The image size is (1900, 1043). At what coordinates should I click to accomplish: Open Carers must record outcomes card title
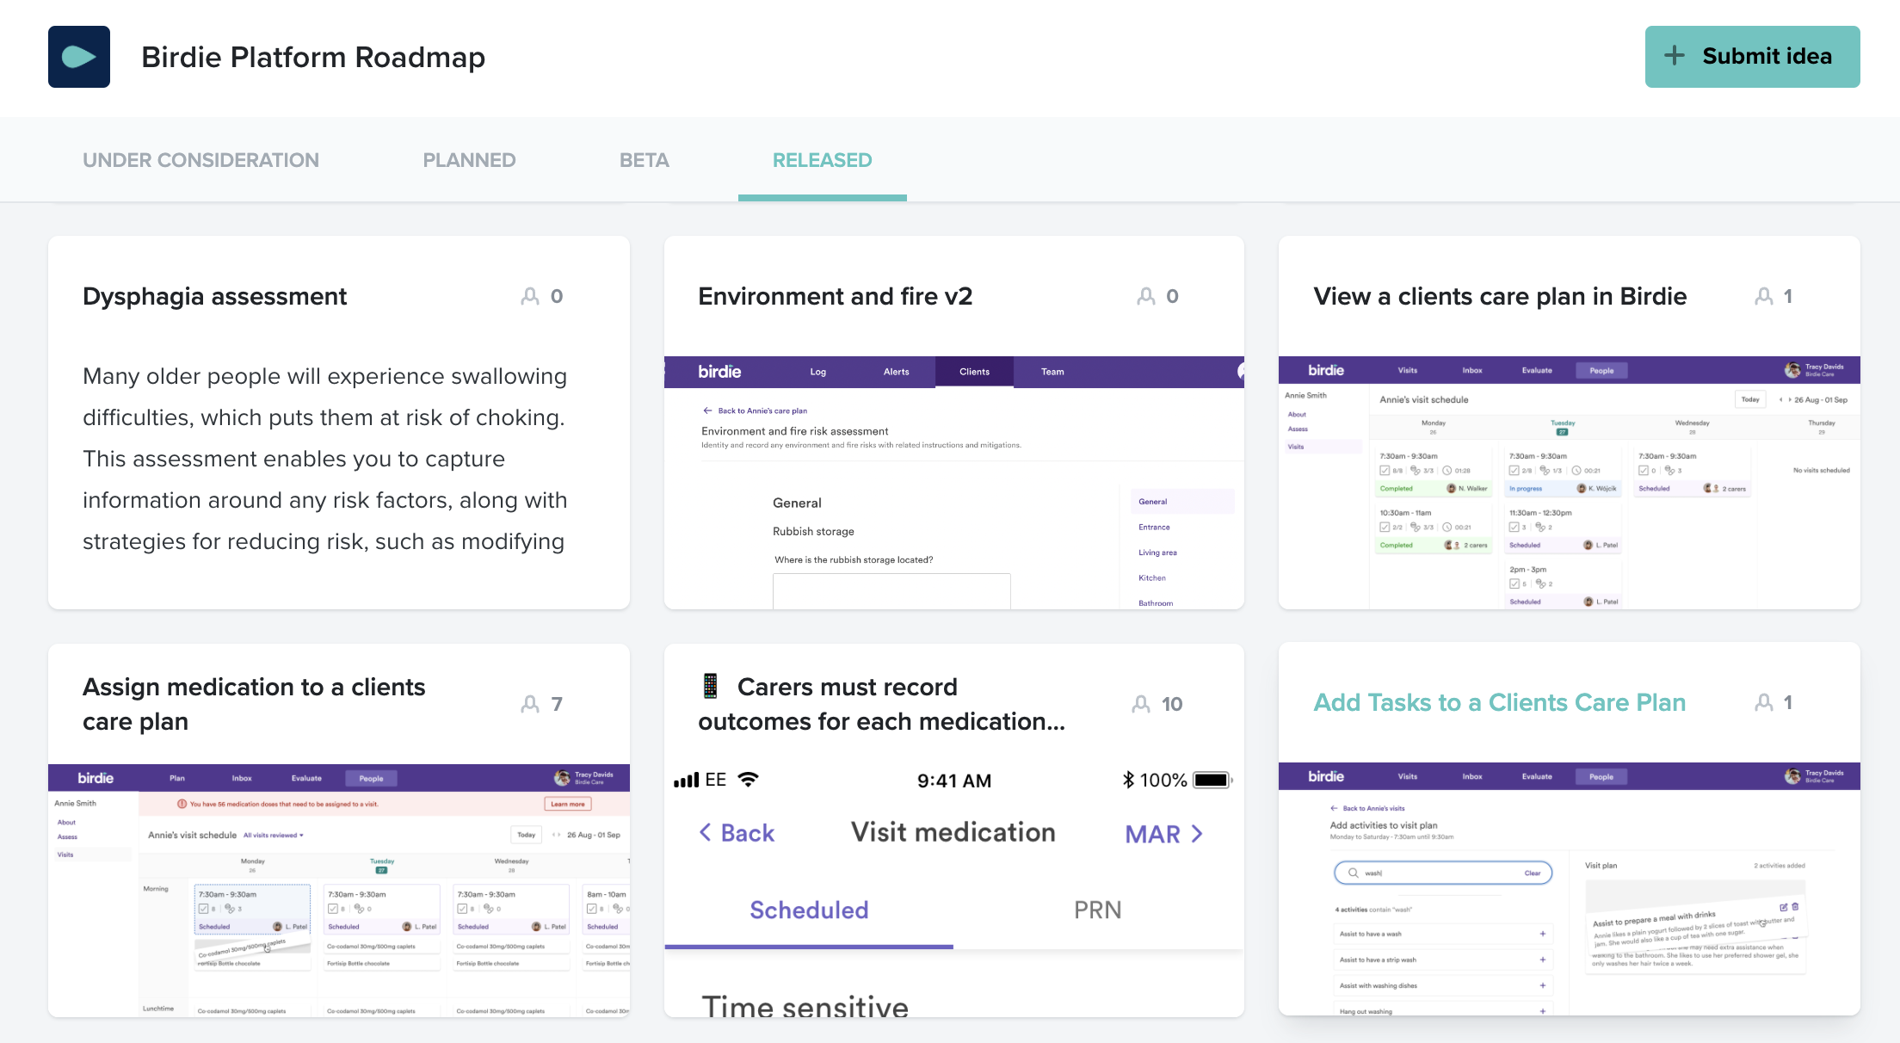[x=881, y=704]
